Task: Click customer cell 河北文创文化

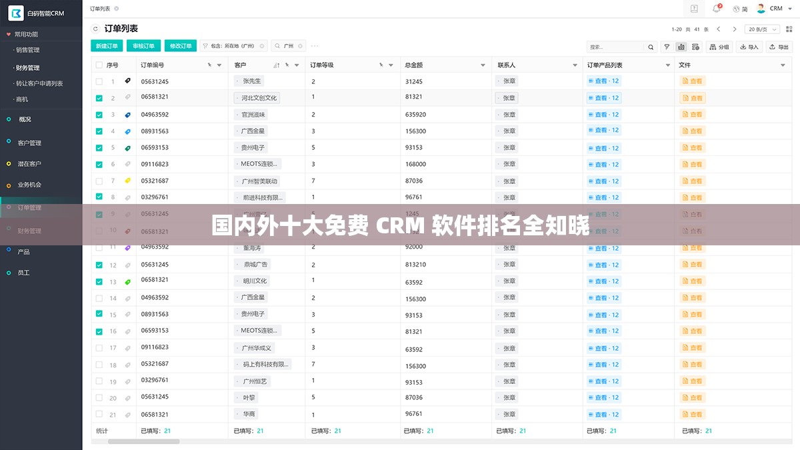Action: point(257,98)
